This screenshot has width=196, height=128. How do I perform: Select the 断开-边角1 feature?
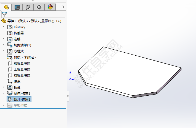coord(22,99)
